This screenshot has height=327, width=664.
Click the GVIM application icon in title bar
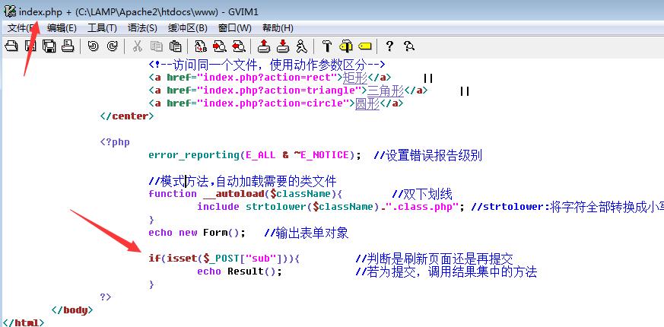coord(10,11)
